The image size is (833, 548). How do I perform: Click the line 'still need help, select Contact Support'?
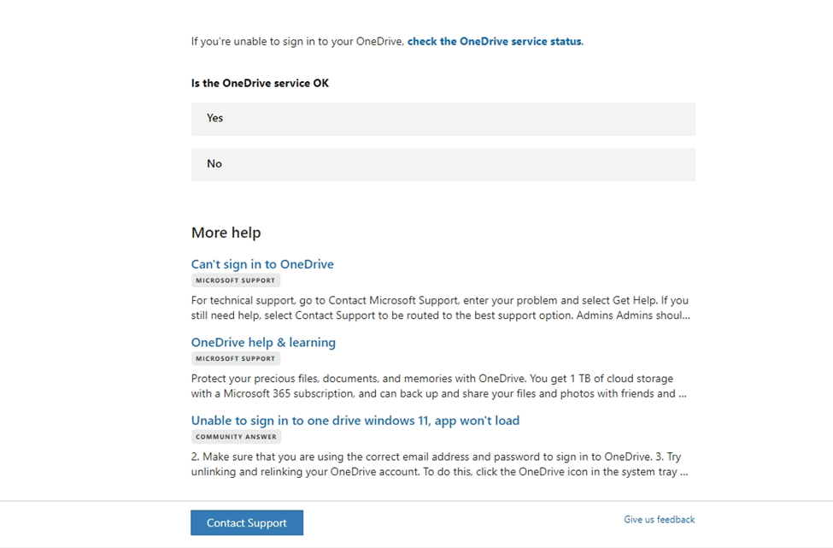tap(440, 315)
